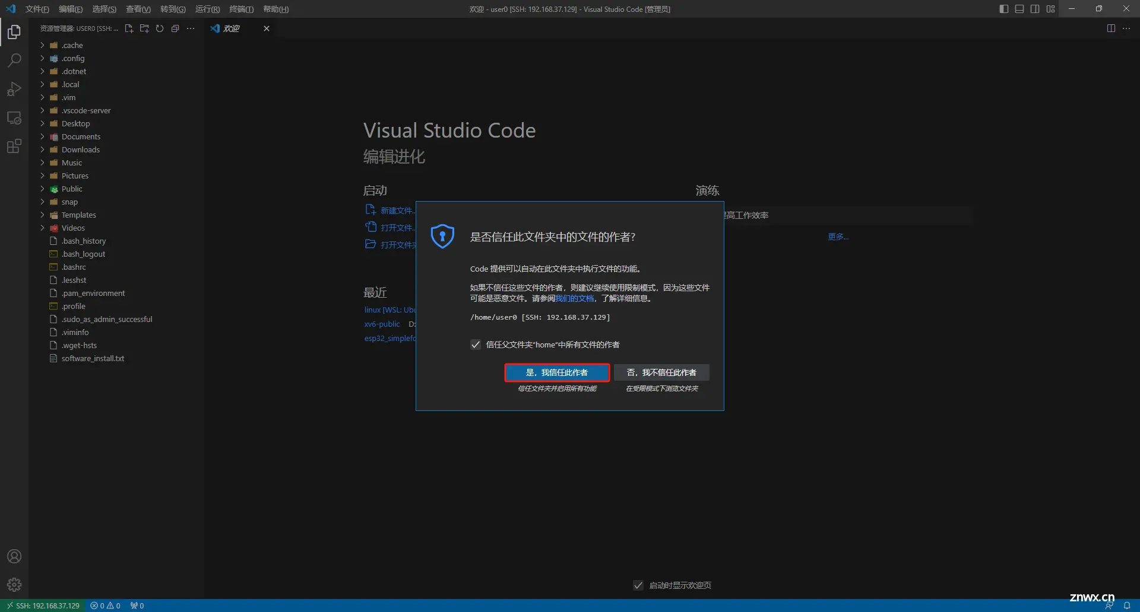Open the Manage gear icon
This screenshot has height=612, width=1140.
(x=14, y=585)
